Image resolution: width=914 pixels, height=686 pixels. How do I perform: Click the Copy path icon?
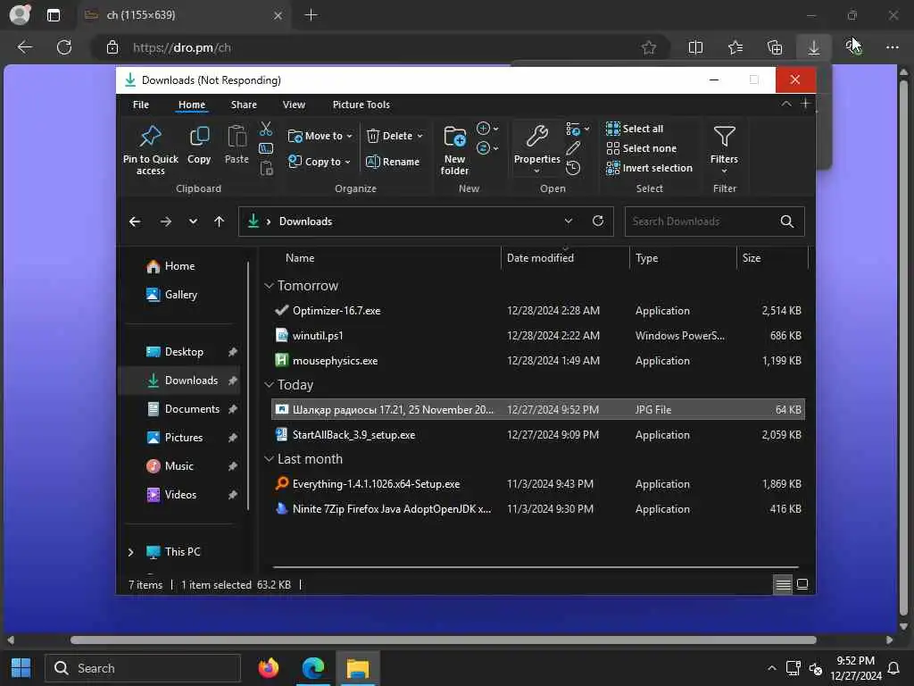pos(266,149)
